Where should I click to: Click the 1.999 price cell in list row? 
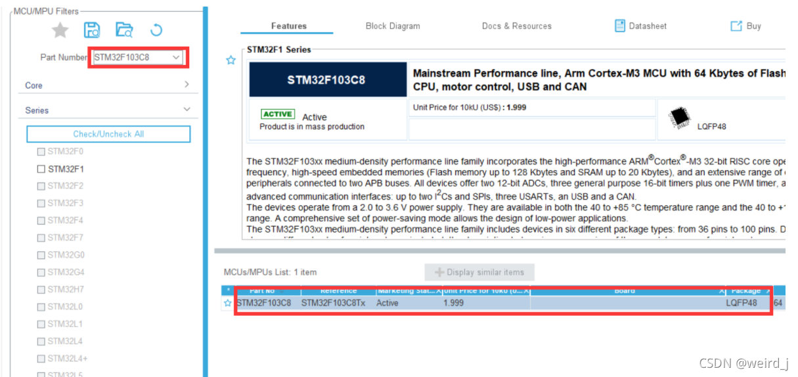[454, 303]
